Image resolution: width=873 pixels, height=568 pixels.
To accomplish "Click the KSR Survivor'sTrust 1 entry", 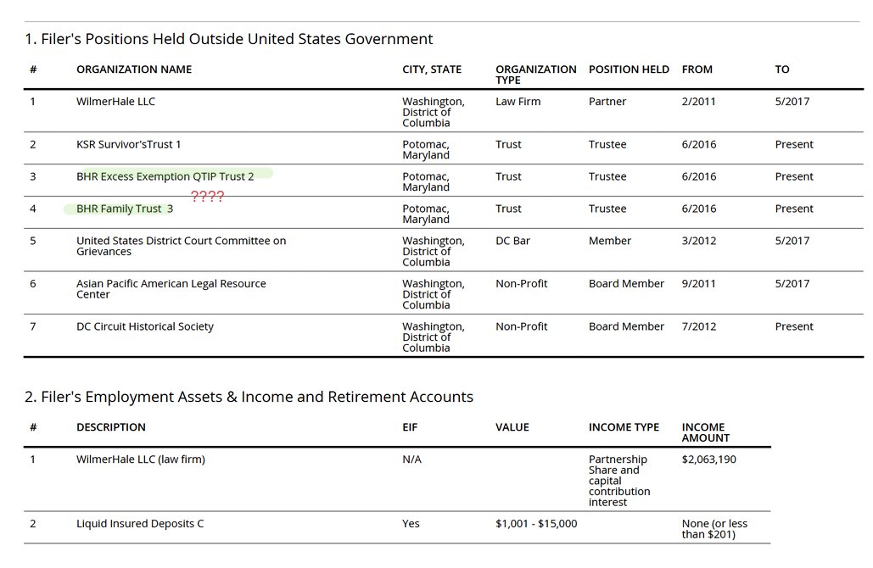I will (x=129, y=144).
